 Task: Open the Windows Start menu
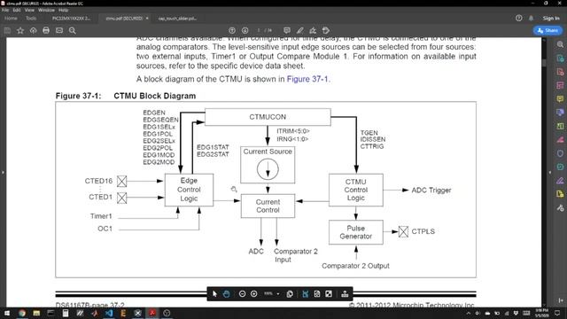tap(6, 313)
